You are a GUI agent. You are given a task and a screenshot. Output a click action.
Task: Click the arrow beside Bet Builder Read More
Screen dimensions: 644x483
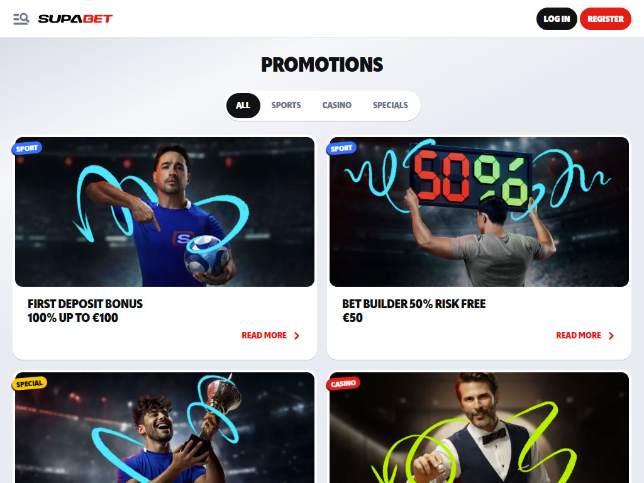pos(611,336)
